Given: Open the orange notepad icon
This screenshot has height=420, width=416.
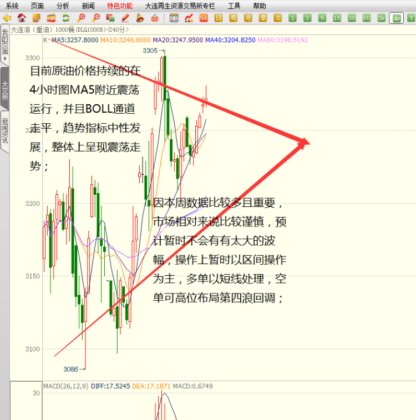Looking at the screenshot, I should pos(37,18).
